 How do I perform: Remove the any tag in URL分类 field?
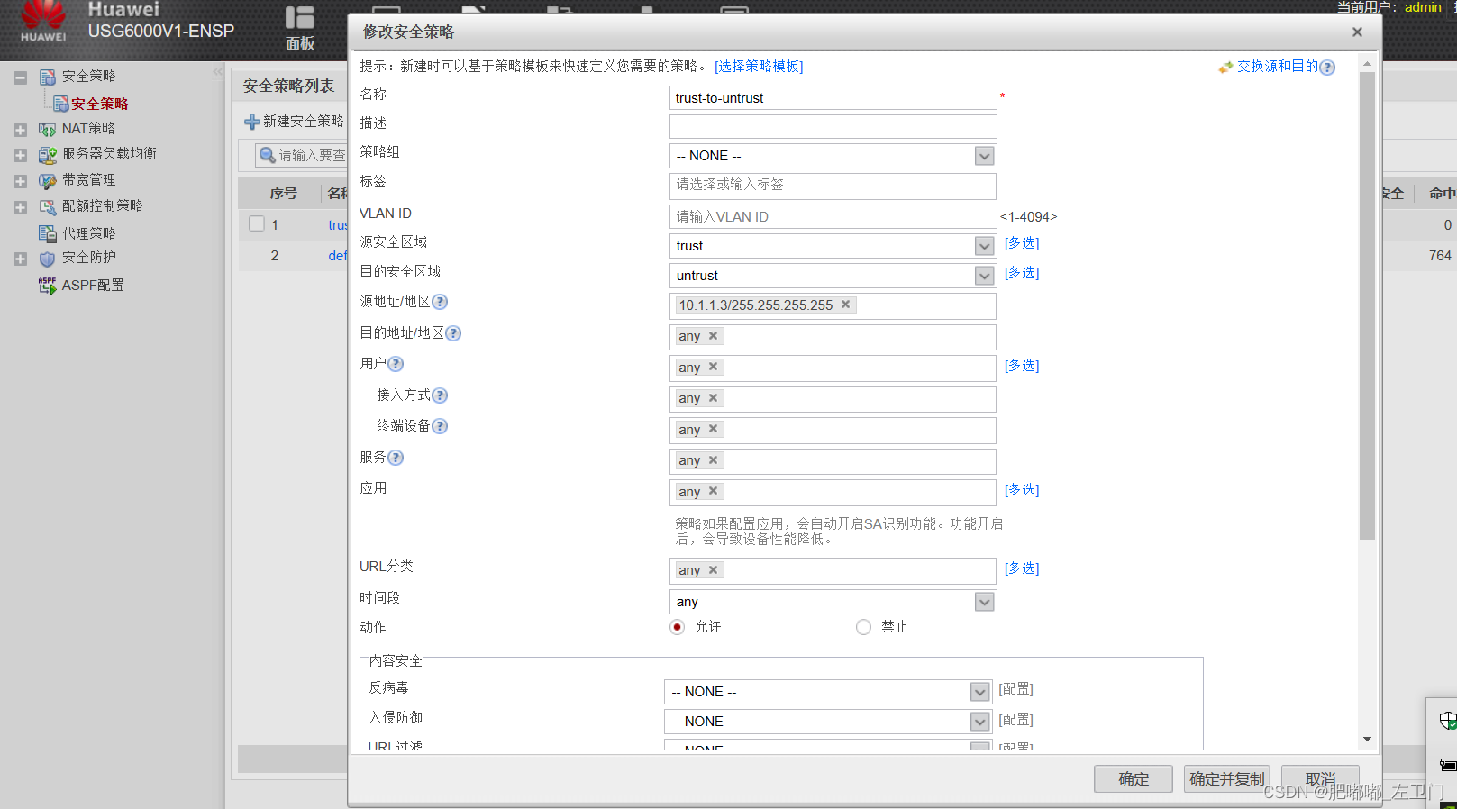(x=713, y=569)
